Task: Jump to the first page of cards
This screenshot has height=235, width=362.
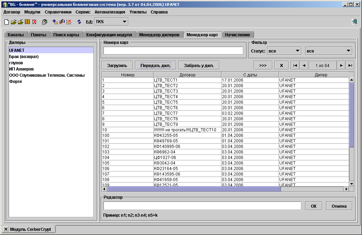Action: click(295, 65)
